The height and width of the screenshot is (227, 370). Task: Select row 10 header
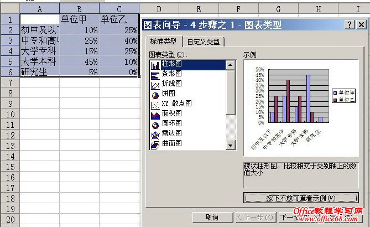[x=10, y=114]
